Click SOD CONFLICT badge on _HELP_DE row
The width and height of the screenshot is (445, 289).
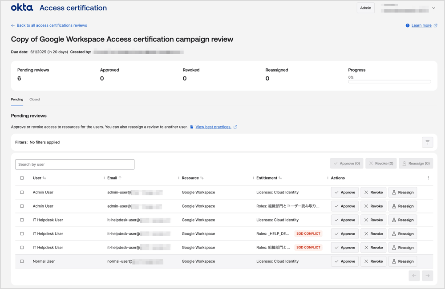(x=308, y=234)
